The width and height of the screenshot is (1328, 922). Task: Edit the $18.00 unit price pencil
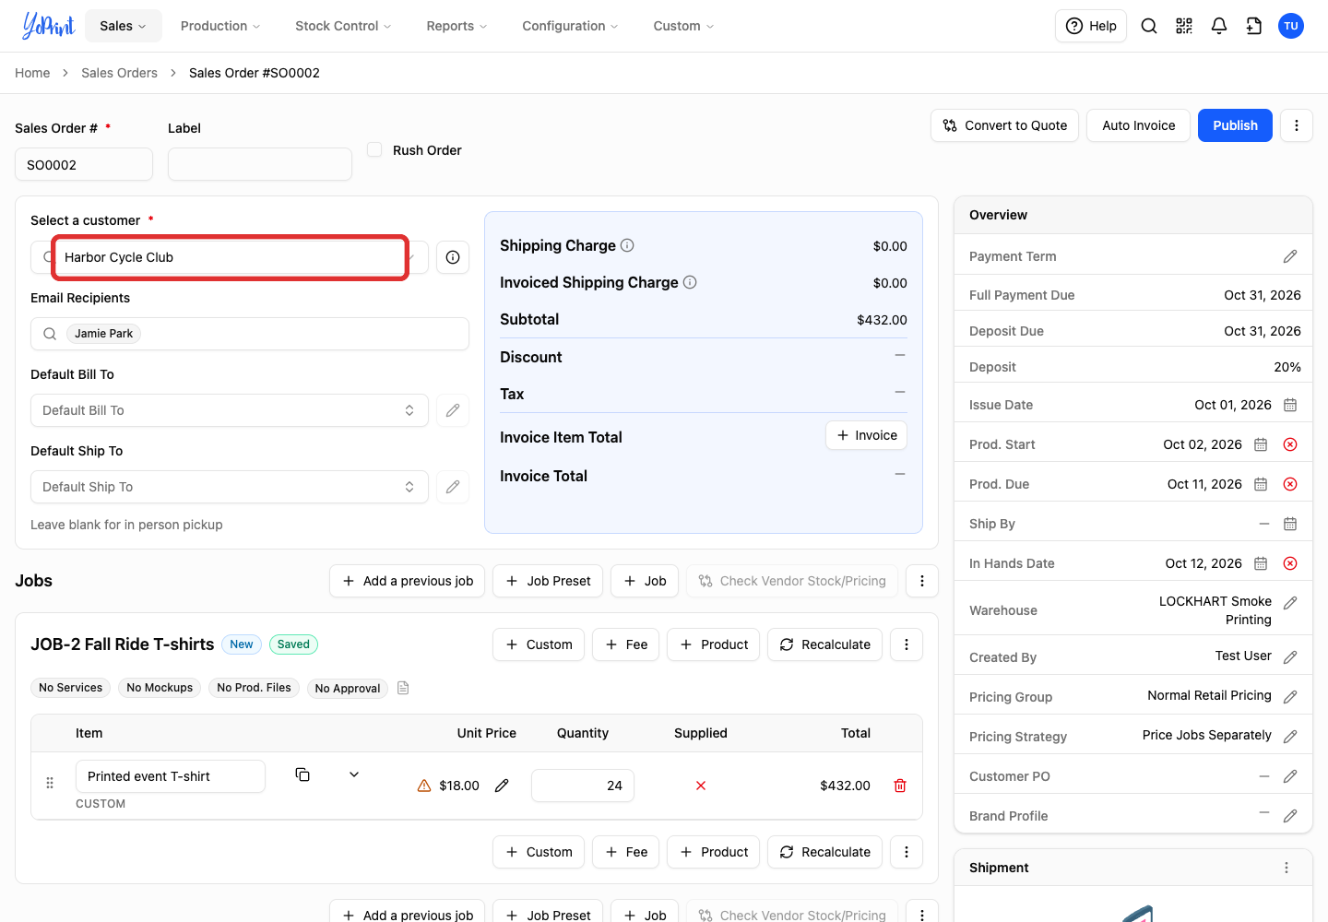click(502, 786)
